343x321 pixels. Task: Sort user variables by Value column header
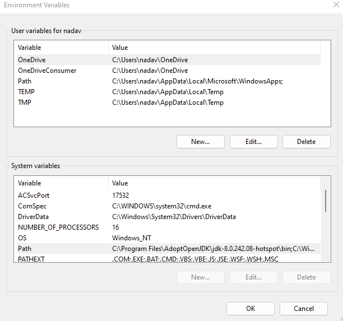(214, 48)
